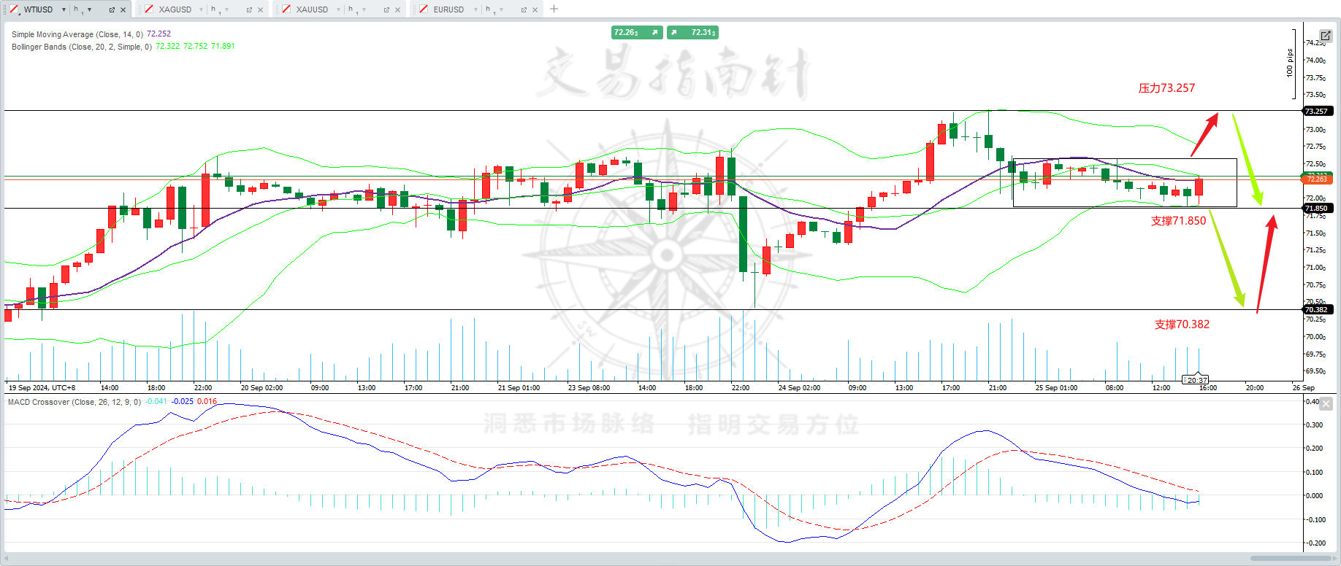The image size is (1341, 566).
Task: Detach the XAGUSD chart into new window
Action: point(249,10)
